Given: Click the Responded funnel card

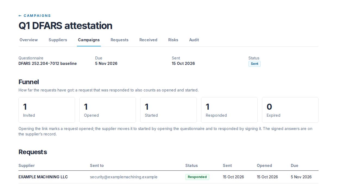Looking at the screenshot, I should coord(229,110).
